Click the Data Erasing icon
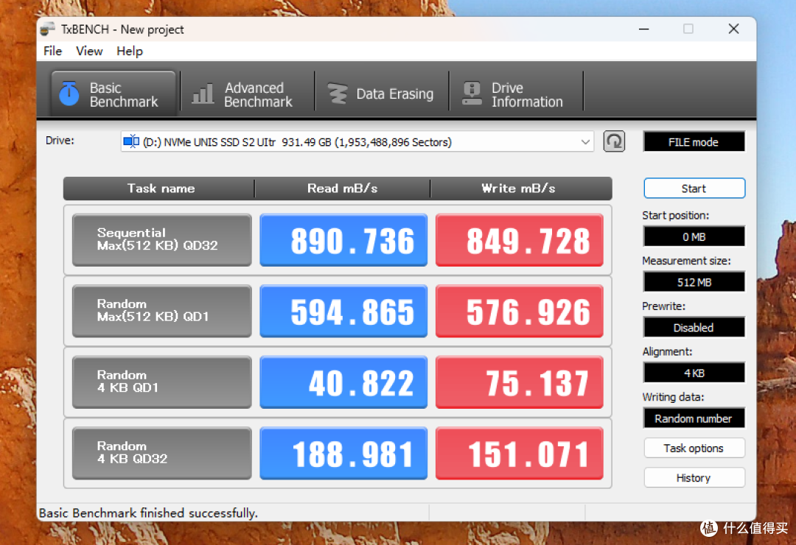The image size is (796, 545). click(337, 94)
